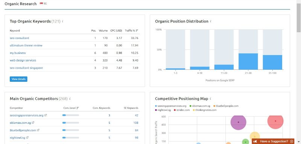Image resolution: width=301 pixels, height=144 pixels.
Task: Click seosingaporeservices.org competition level bar
Action: (x=71, y=115)
